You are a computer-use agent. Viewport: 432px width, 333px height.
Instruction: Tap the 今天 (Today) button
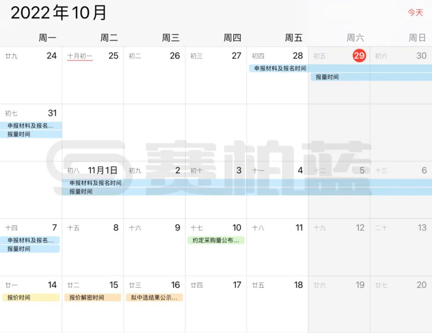coord(415,12)
